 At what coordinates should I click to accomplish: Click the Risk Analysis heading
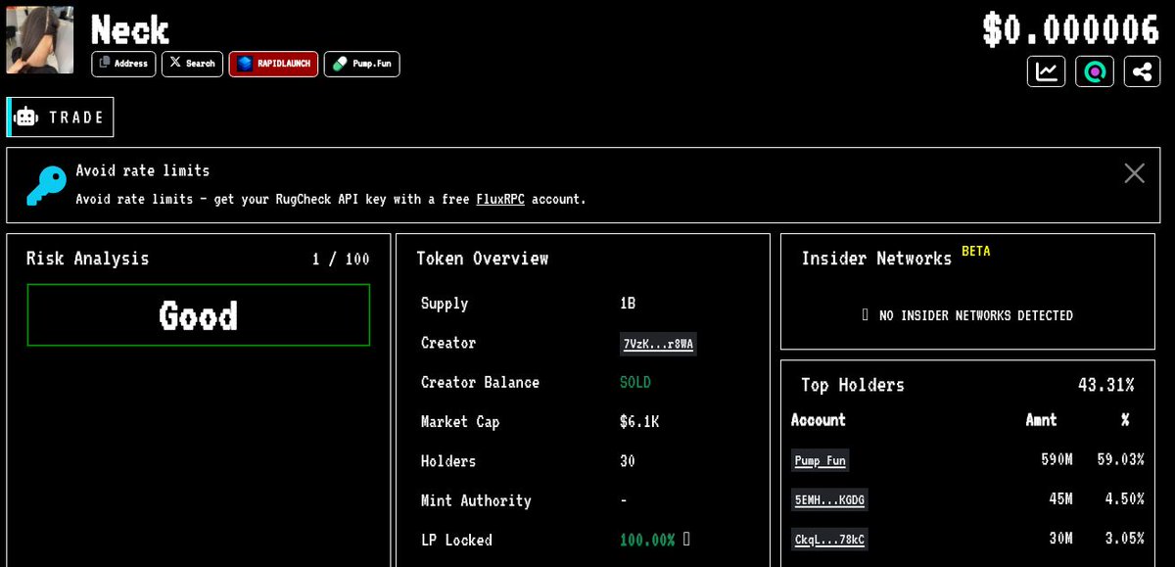[x=87, y=259]
